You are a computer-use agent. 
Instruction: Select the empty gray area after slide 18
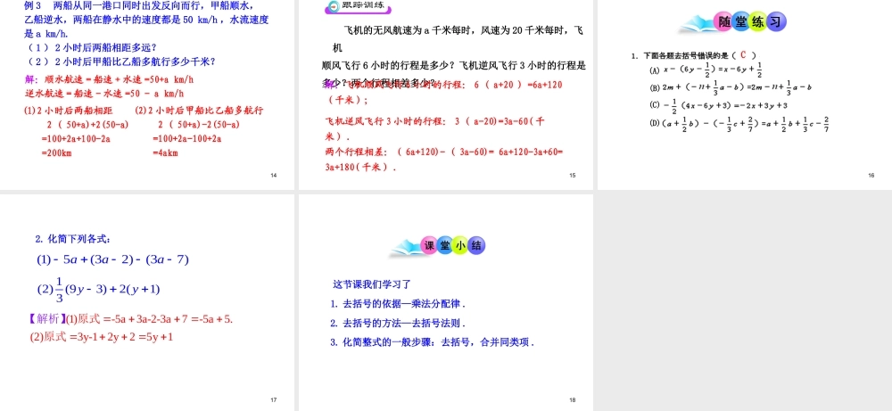(743, 301)
